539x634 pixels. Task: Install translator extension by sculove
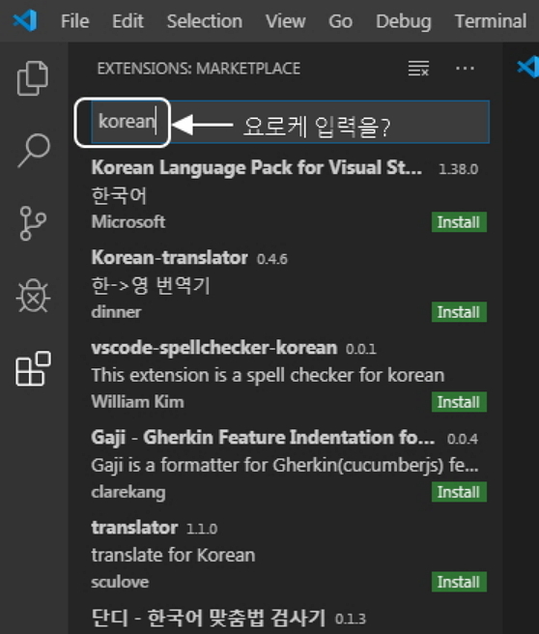coord(459,582)
